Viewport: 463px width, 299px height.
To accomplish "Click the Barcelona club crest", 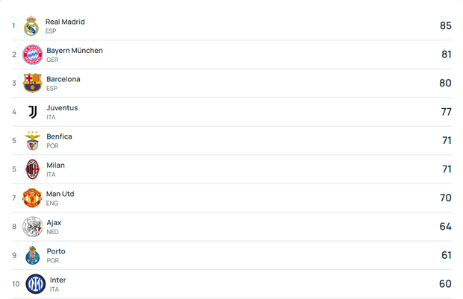I will [x=32, y=83].
